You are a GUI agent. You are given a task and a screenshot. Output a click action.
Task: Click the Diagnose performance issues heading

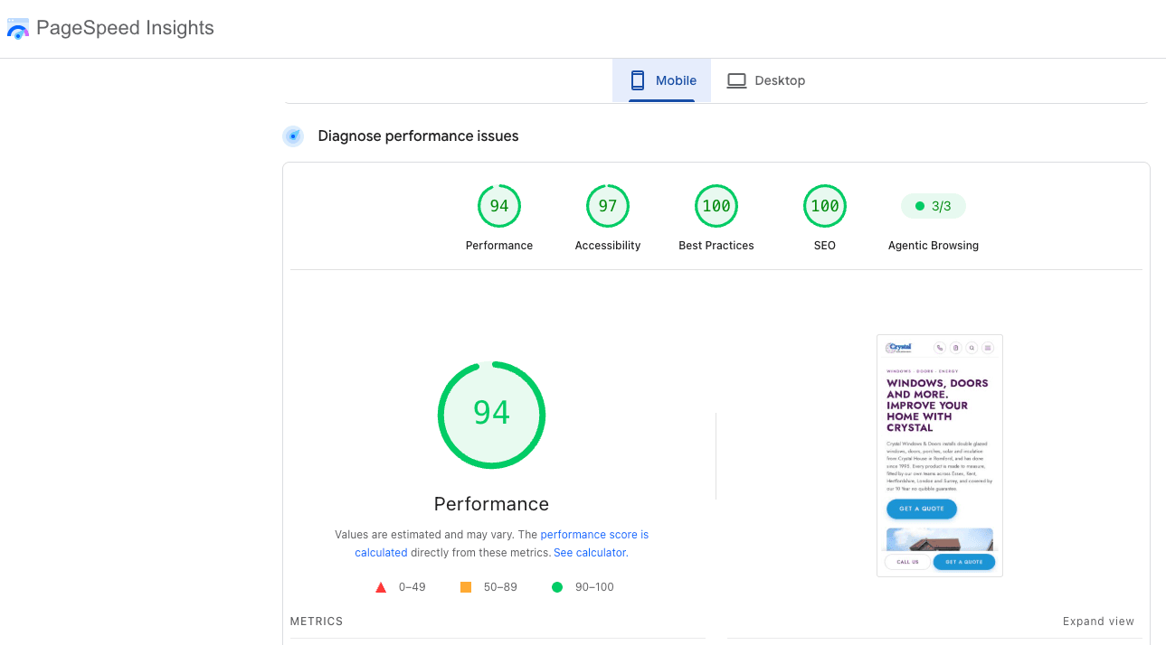418,136
